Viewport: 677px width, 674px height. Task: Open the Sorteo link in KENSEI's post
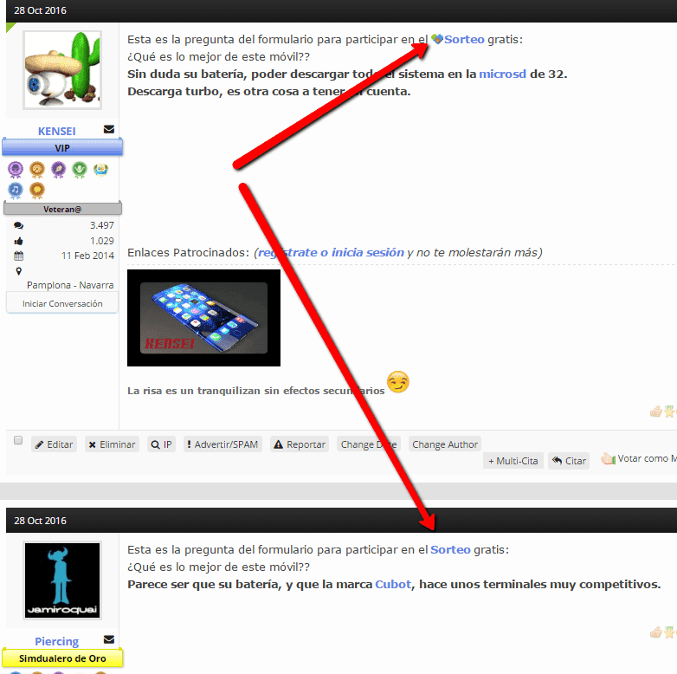pyautogui.click(x=464, y=39)
